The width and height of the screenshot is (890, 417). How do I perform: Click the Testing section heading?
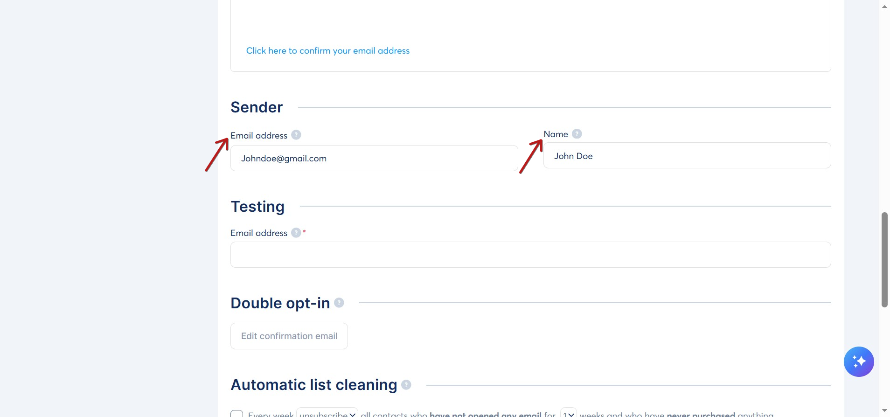[x=257, y=207]
